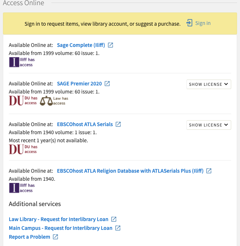Expand Show License for SAGE Premier 2020
240x246 pixels.
pos(208,84)
